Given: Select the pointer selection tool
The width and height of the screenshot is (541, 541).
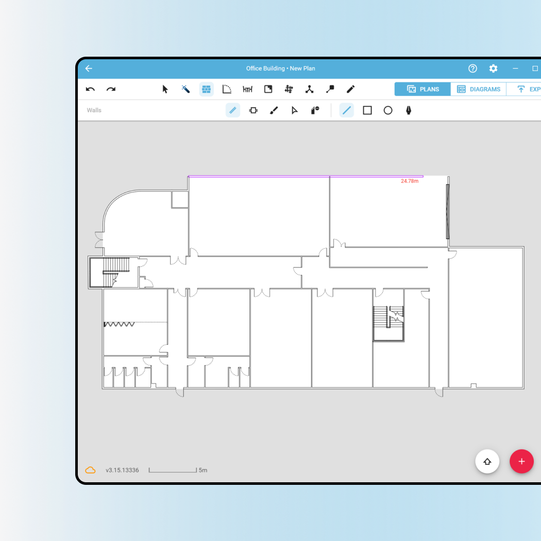Looking at the screenshot, I should point(165,89).
